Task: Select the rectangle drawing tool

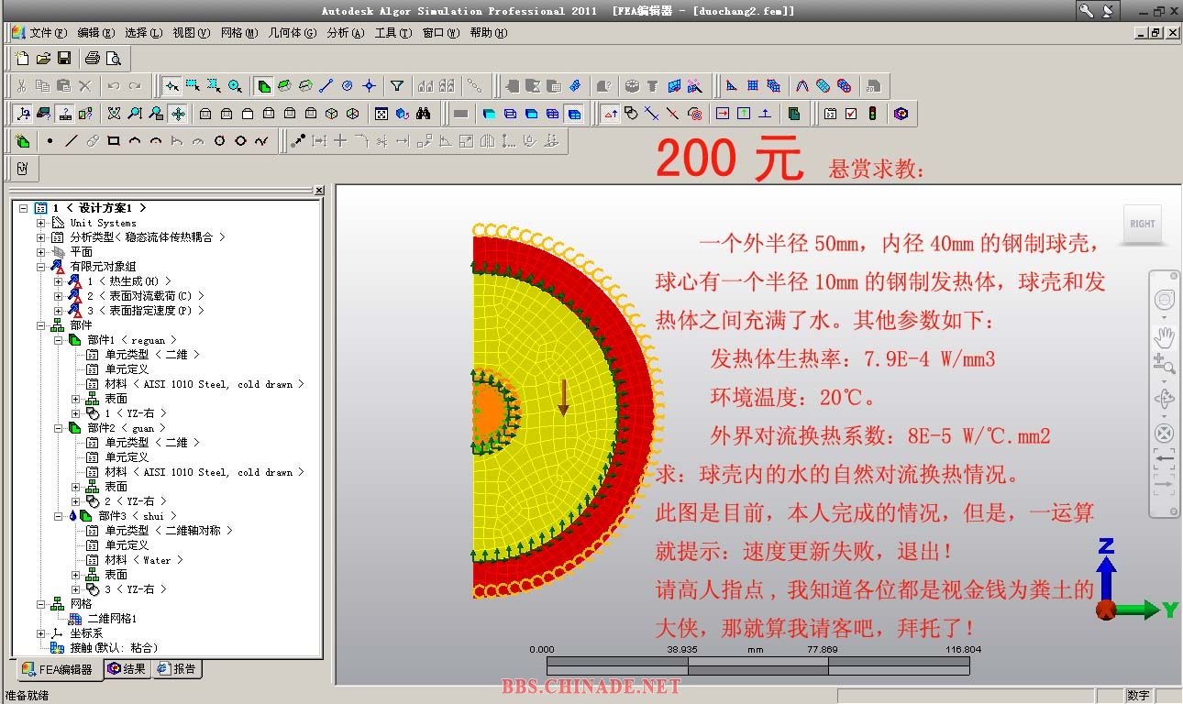Action: [x=114, y=141]
